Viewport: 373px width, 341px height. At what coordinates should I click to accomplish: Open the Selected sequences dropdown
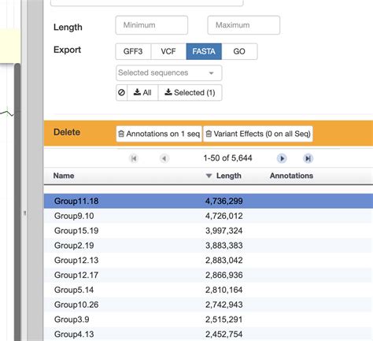pyautogui.click(x=169, y=72)
